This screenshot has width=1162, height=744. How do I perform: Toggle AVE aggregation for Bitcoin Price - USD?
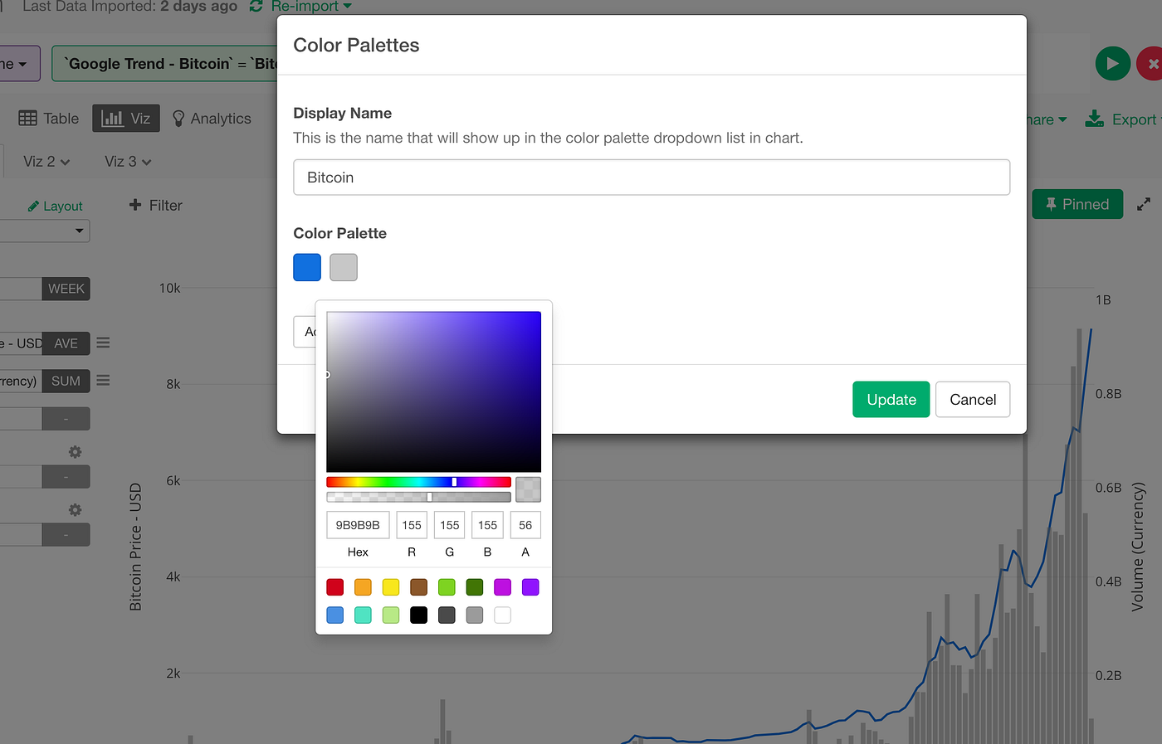(x=66, y=343)
